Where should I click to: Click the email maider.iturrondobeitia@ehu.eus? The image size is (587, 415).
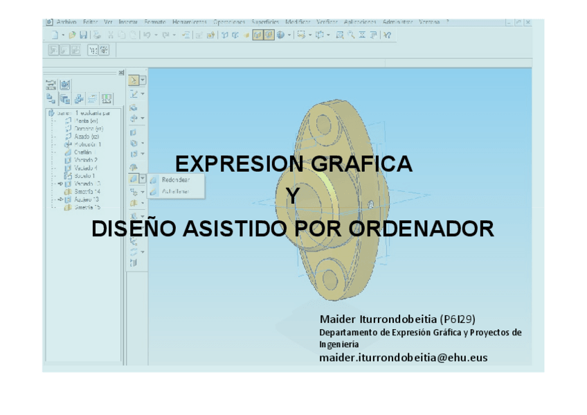403,358
